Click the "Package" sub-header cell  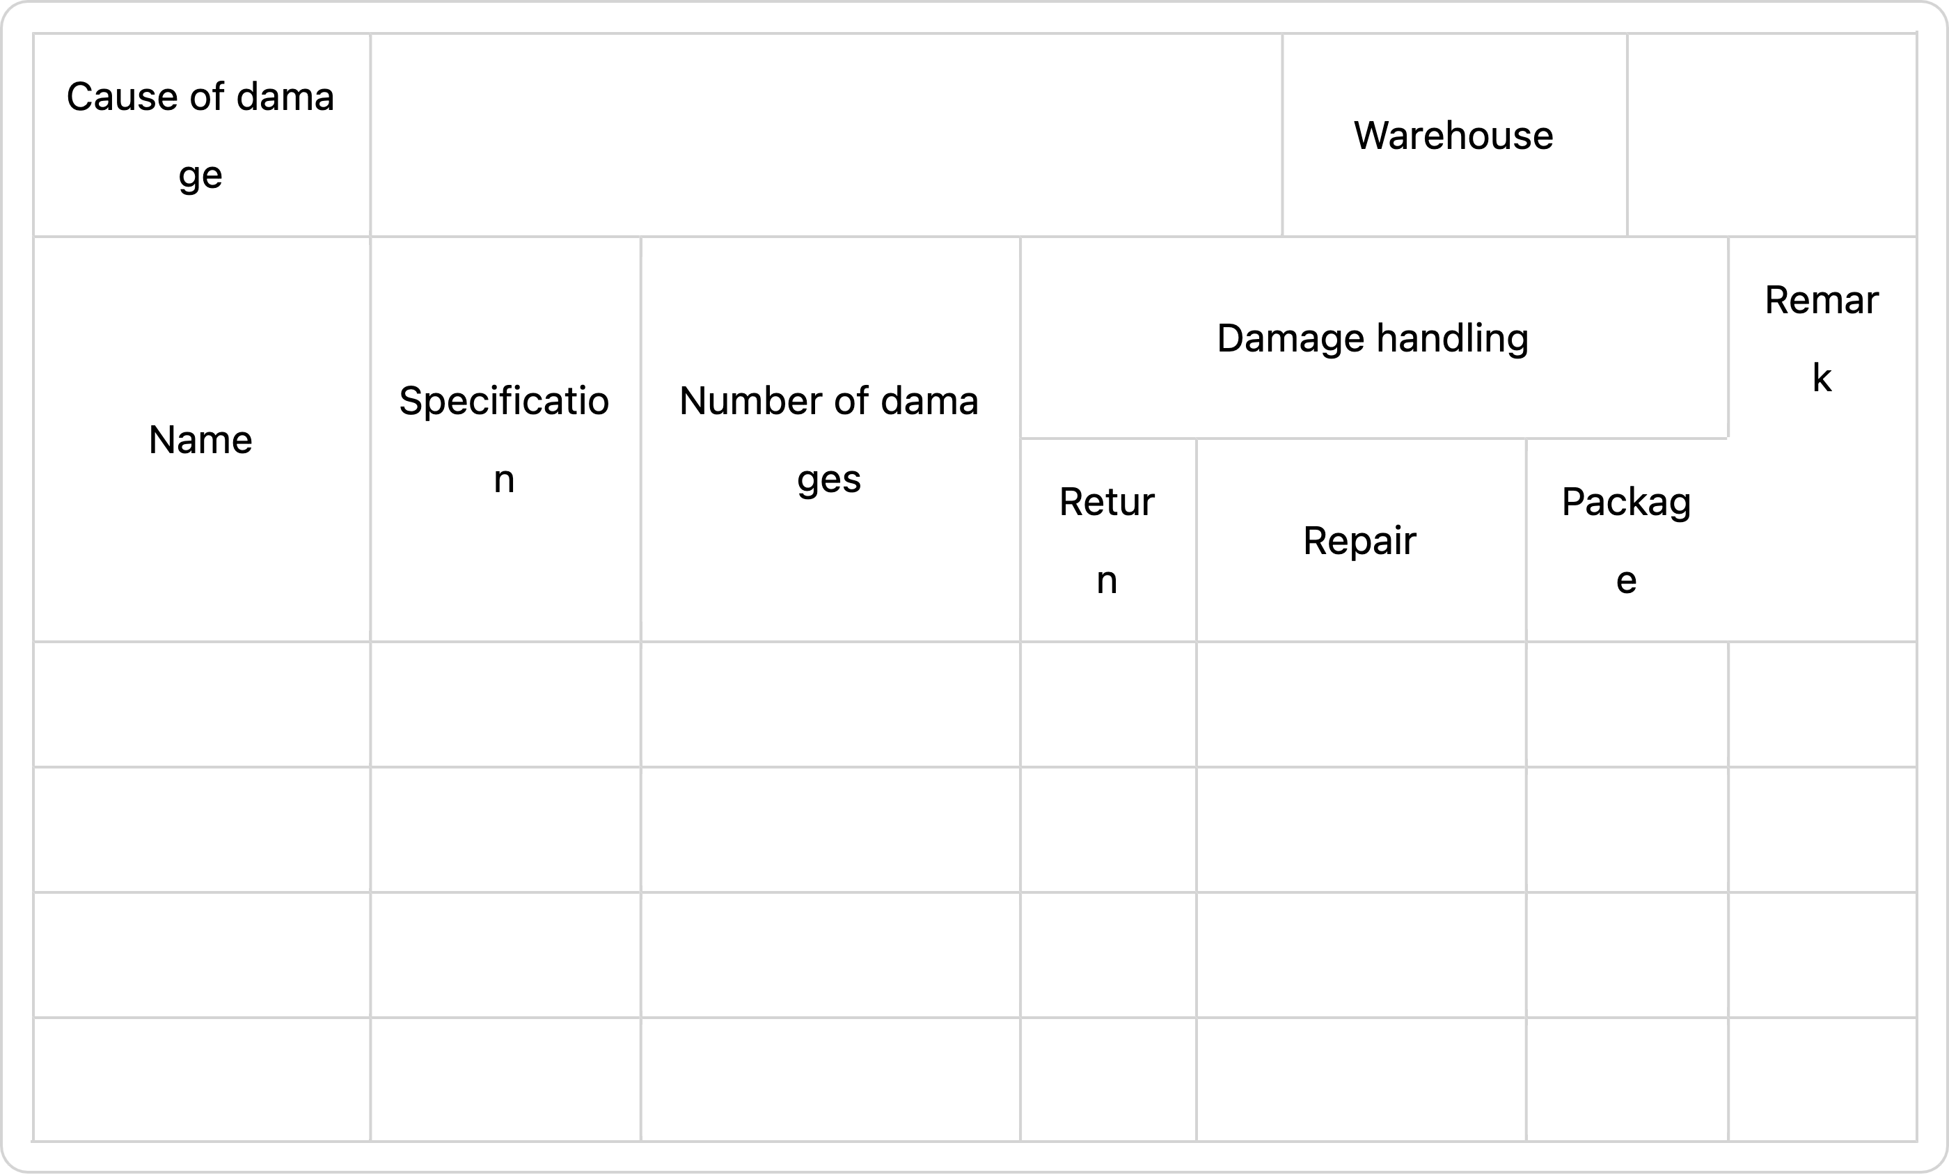pos(1626,540)
